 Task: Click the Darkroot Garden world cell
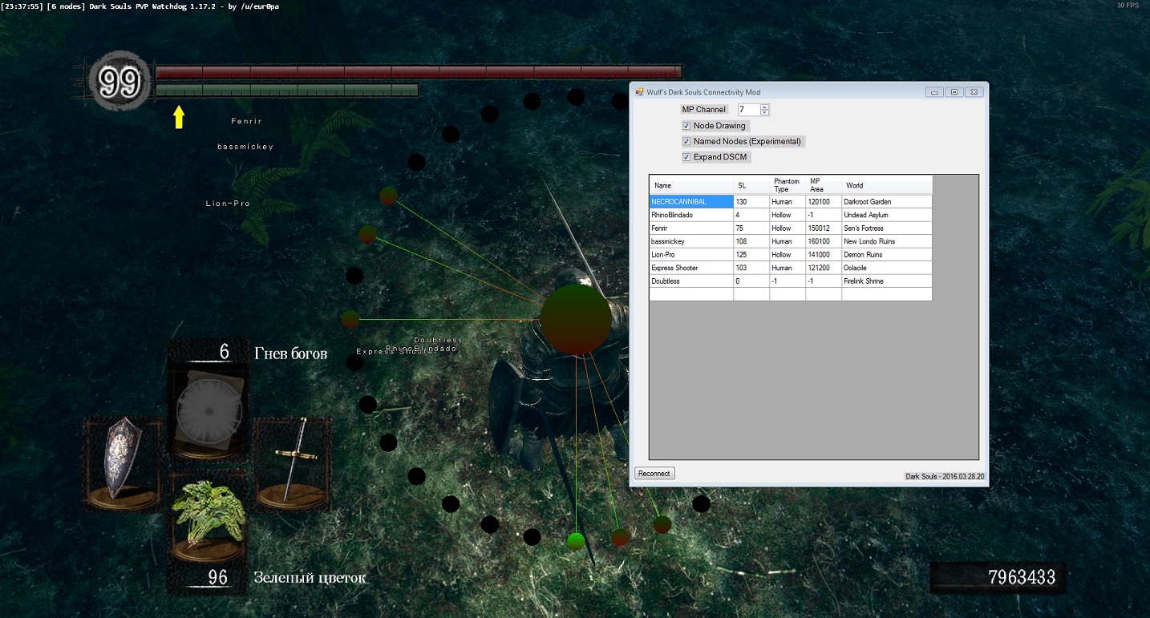pyautogui.click(x=887, y=202)
